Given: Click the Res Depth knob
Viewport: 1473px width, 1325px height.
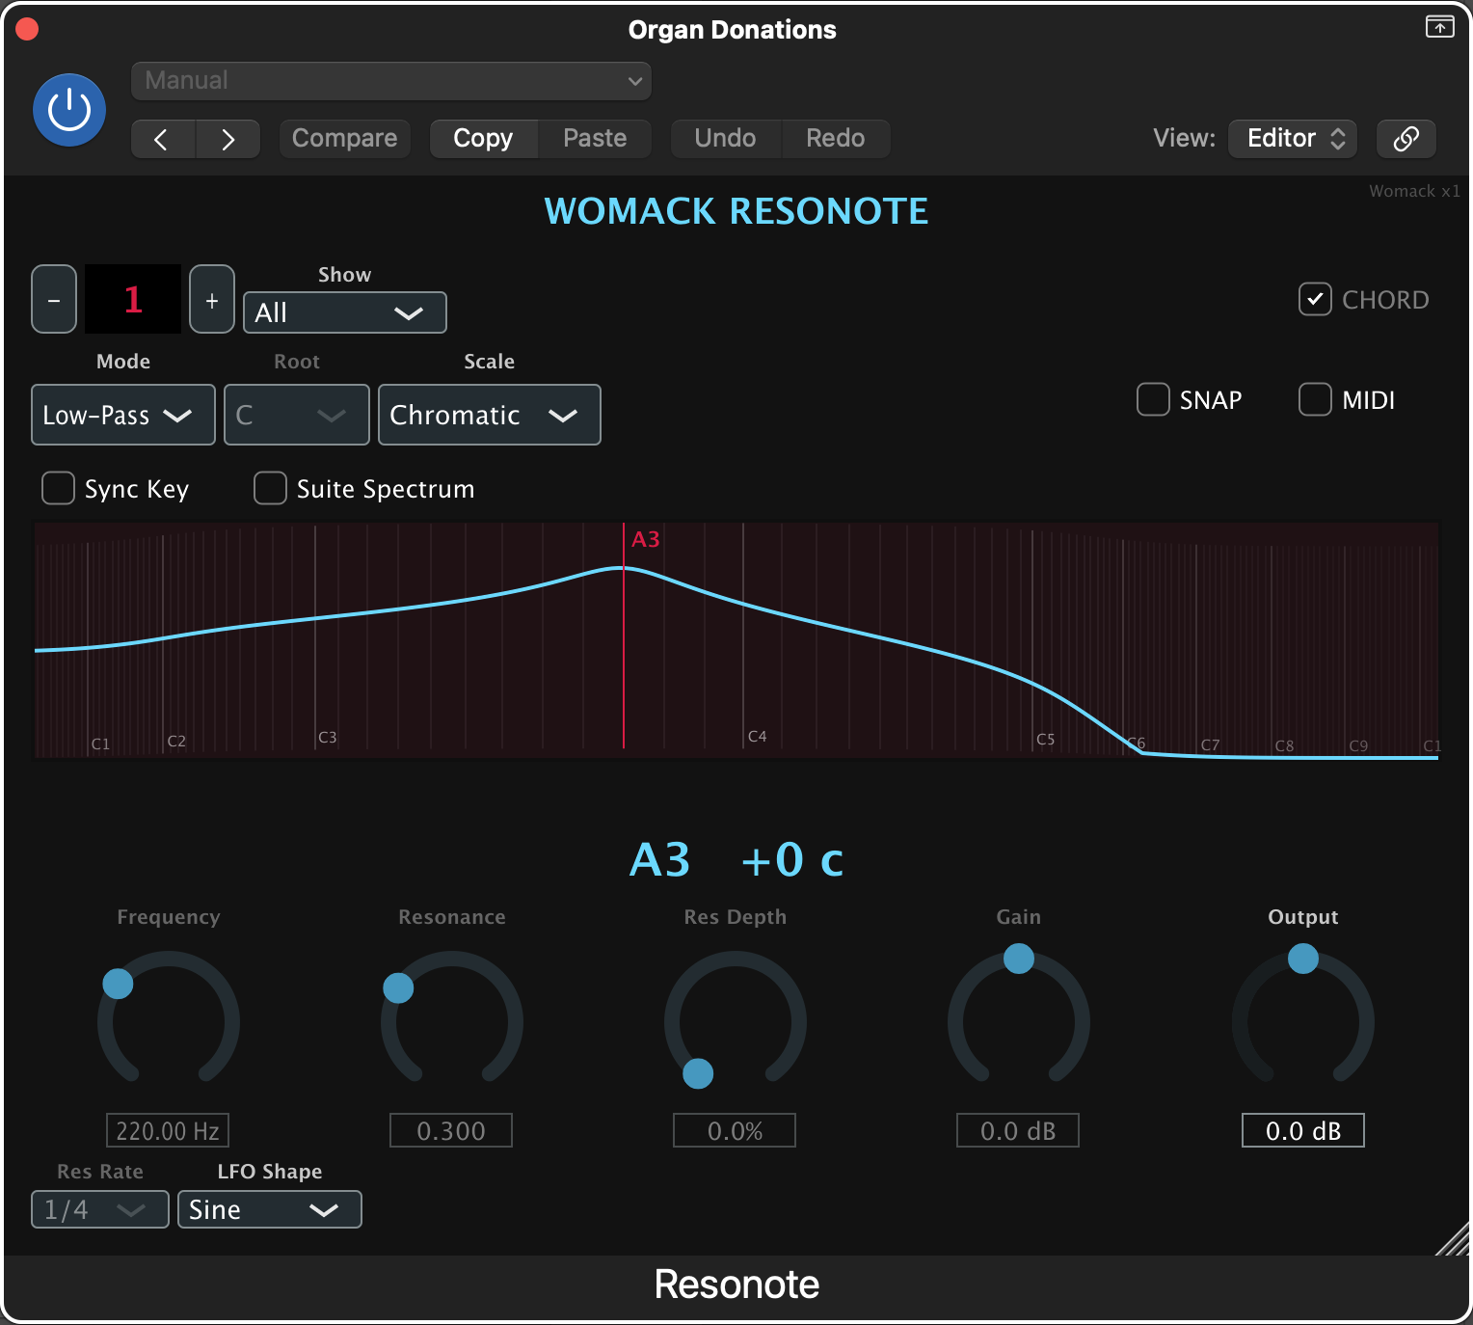Looking at the screenshot, I should coord(736,1020).
